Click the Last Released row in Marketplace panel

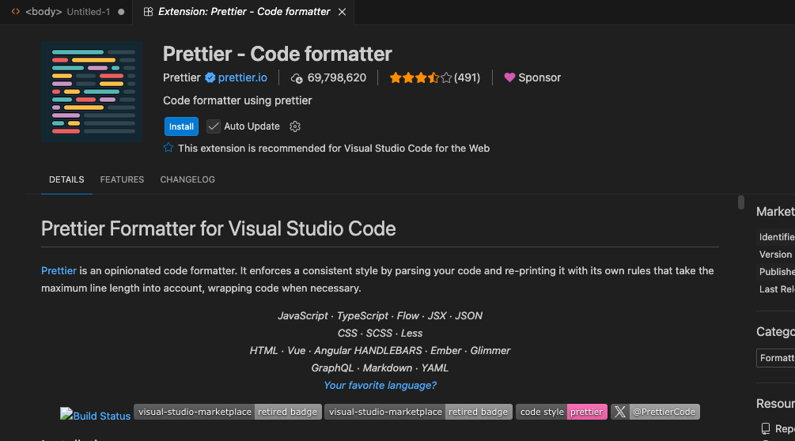[776, 289]
